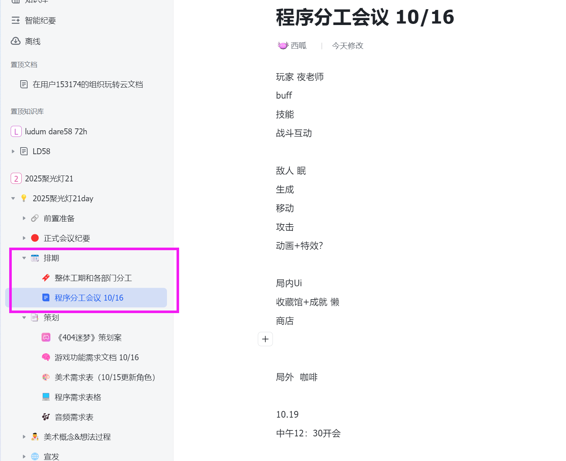566x461 pixels.
Task: Click the notepad icon beside 策划
Action: 35,318
